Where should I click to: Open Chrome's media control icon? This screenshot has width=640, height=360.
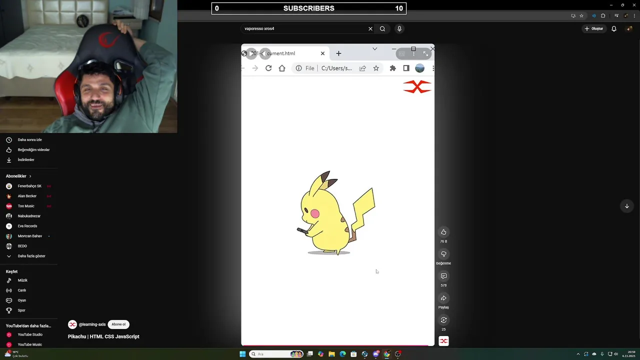click(616, 15)
